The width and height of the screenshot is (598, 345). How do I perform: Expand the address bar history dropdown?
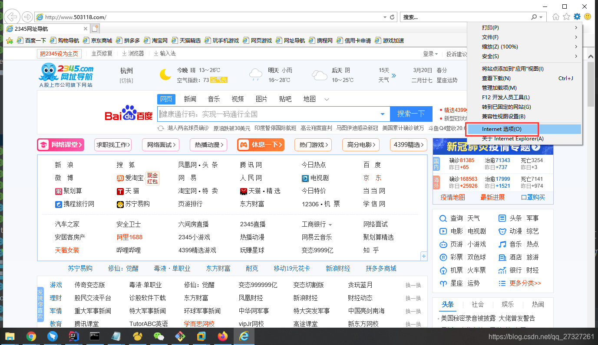pyautogui.click(x=384, y=17)
